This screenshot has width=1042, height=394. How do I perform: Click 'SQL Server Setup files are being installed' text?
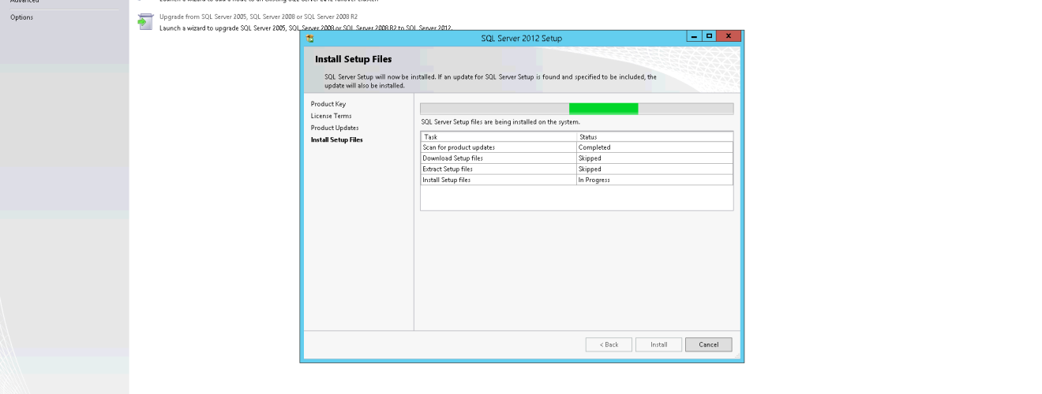coord(500,122)
